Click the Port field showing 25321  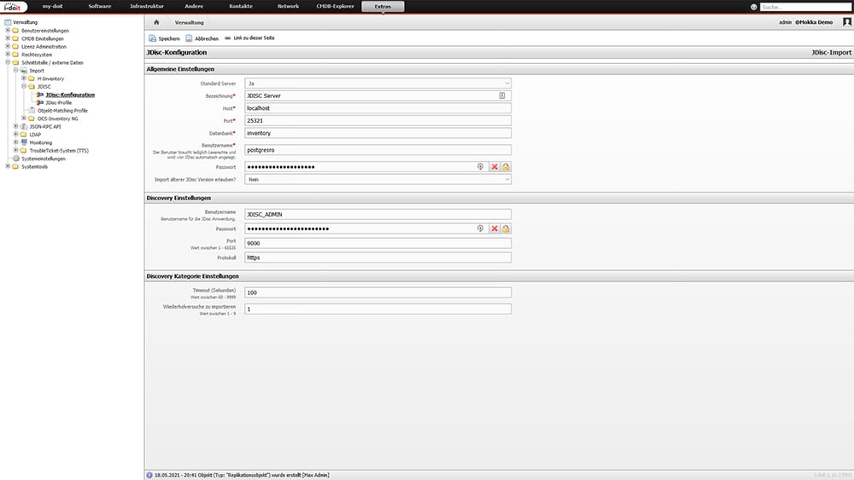click(x=378, y=121)
